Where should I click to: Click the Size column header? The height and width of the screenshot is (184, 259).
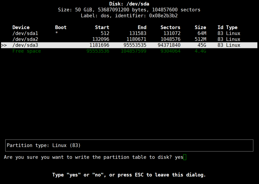coord(200,27)
